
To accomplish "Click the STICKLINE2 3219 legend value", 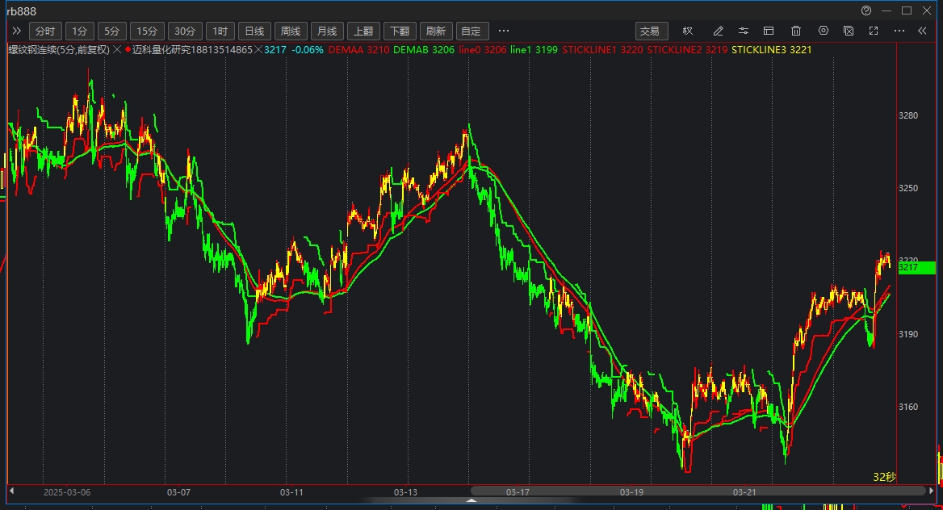I will [687, 49].
